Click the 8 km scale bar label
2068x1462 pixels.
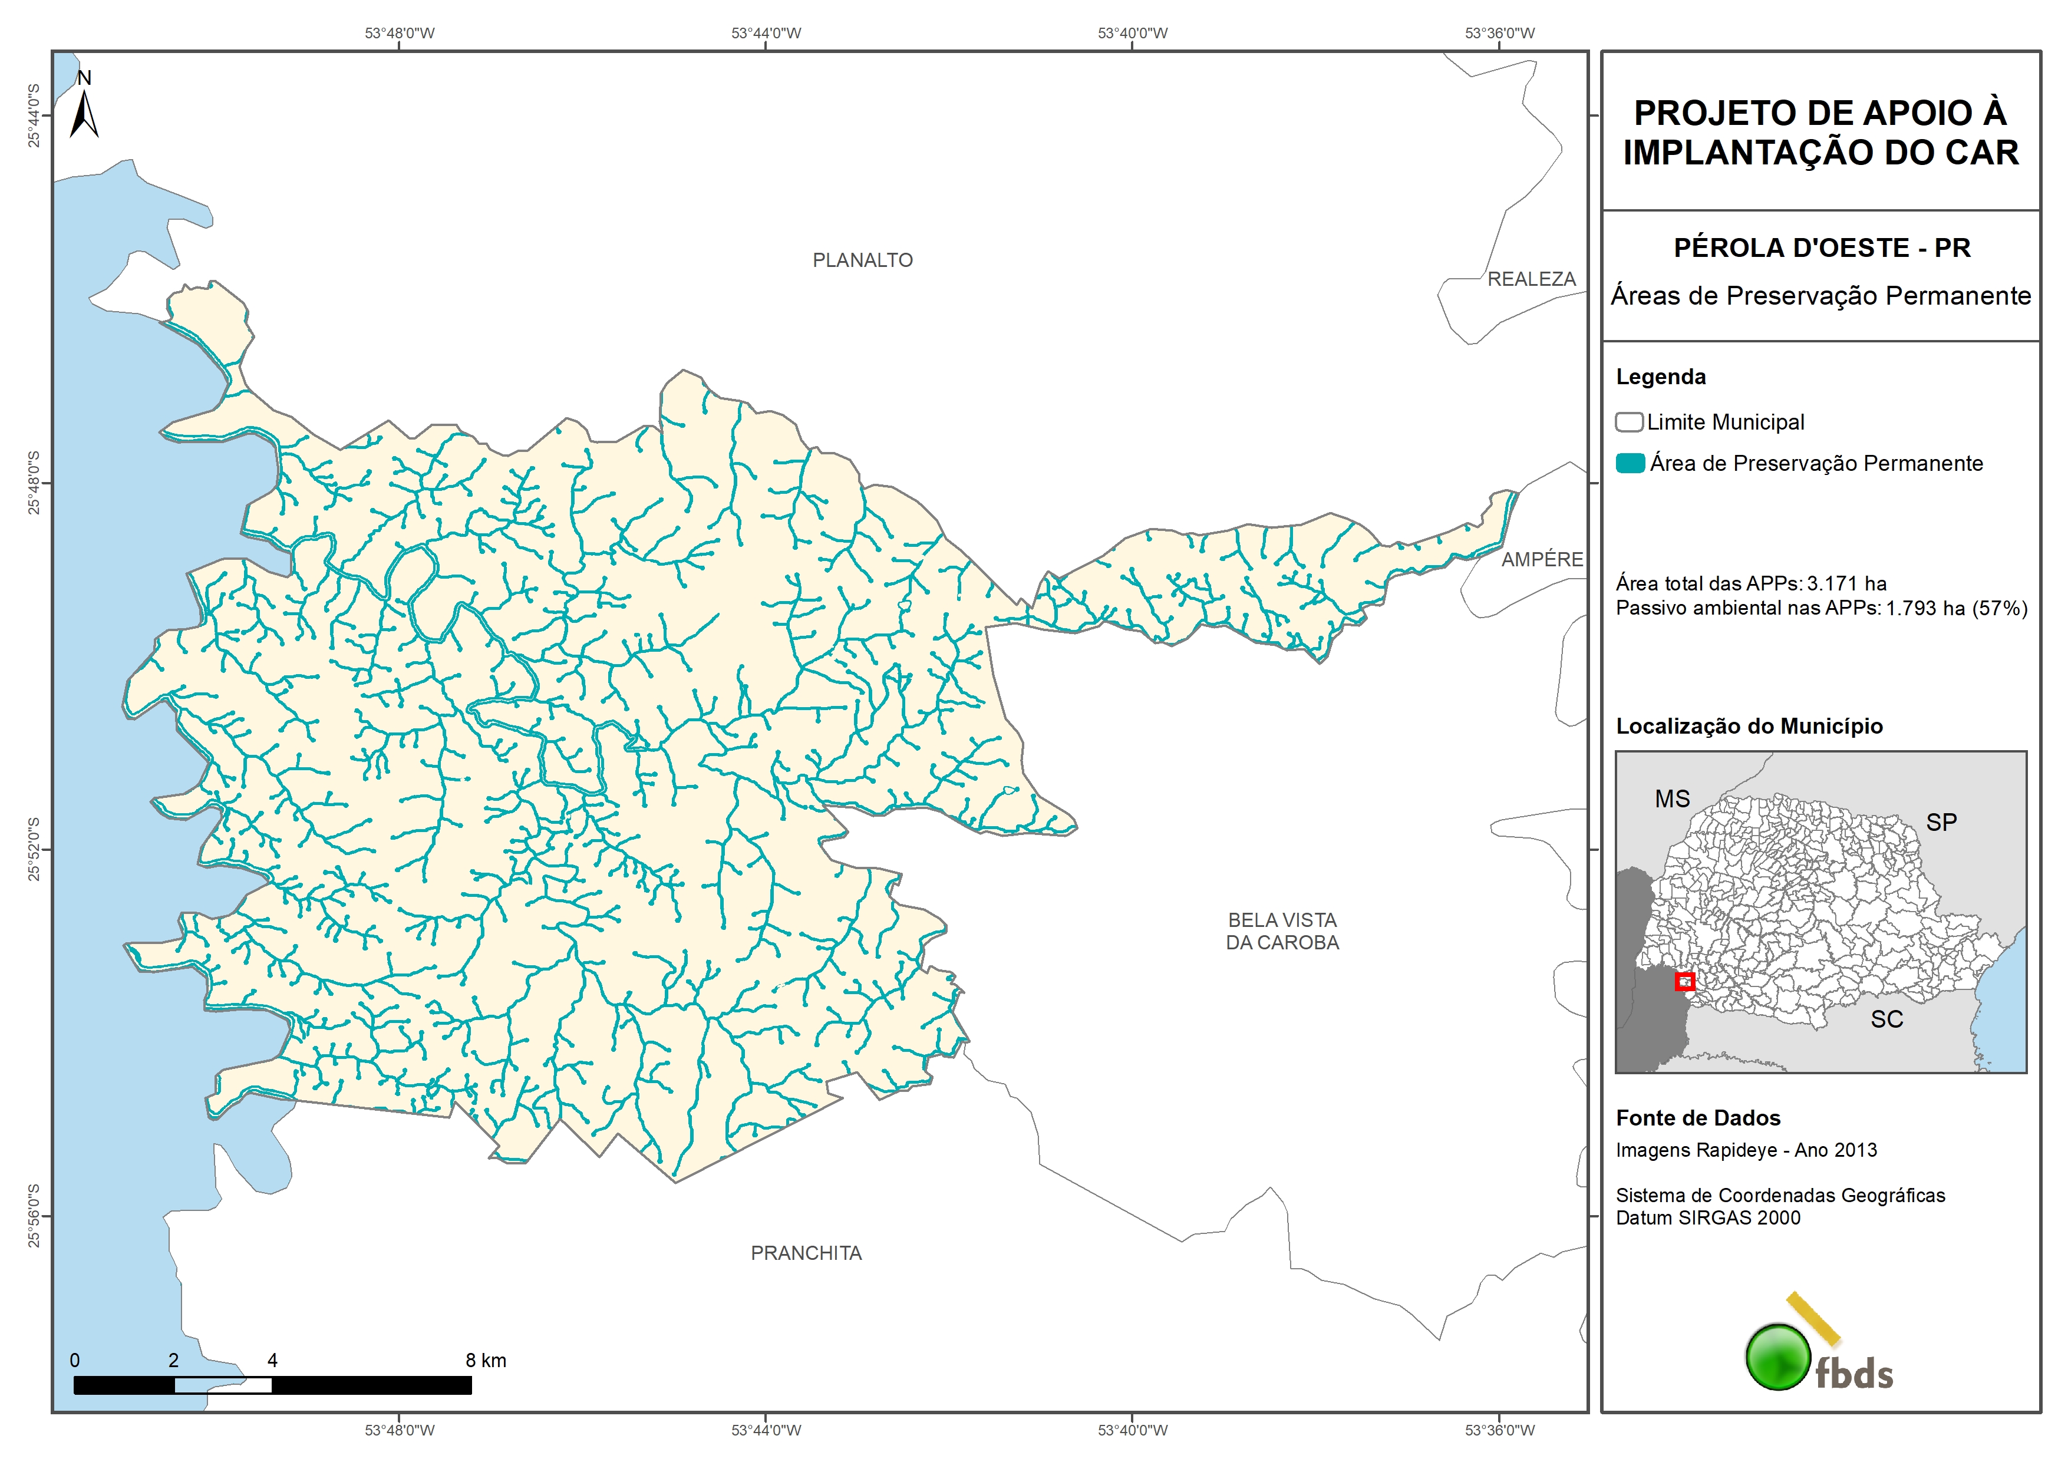point(486,1360)
